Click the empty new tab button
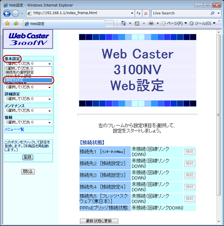This screenshot has width=224, height=226. tap(110, 24)
